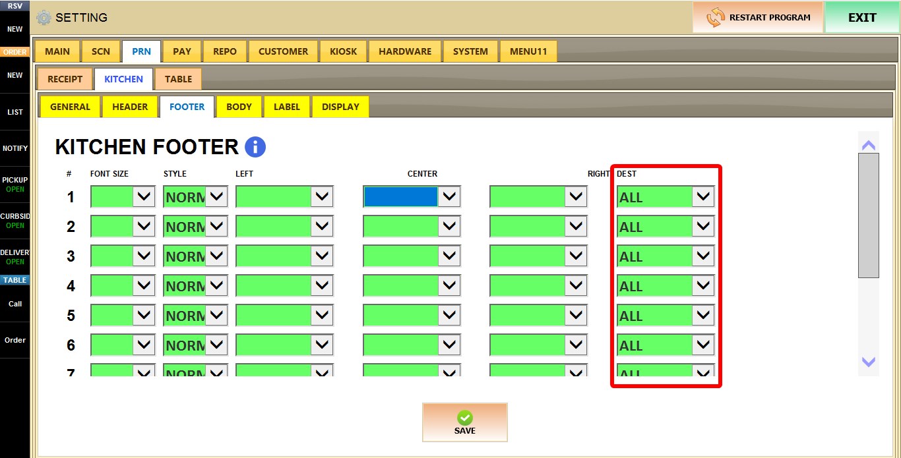
Task: Open the order LIST in sidebar
Action: 15,112
